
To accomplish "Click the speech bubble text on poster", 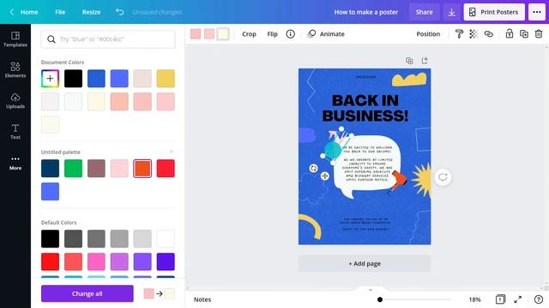I will [x=367, y=163].
